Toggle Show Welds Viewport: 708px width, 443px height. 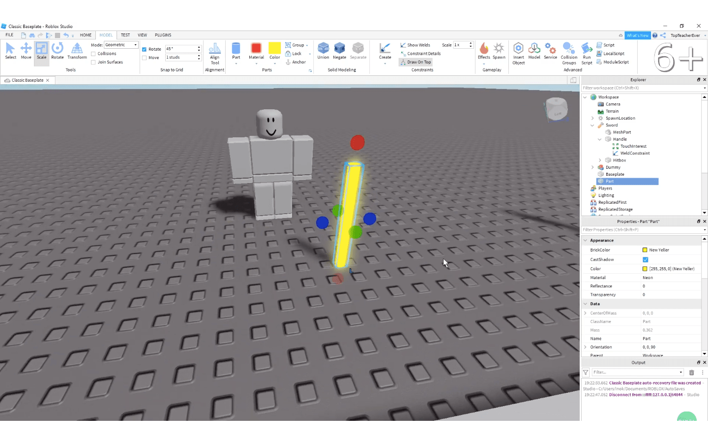coord(415,45)
